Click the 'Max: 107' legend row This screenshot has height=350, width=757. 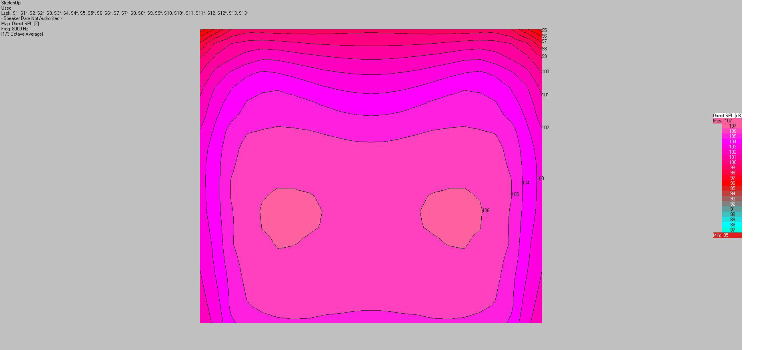point(727,121)
